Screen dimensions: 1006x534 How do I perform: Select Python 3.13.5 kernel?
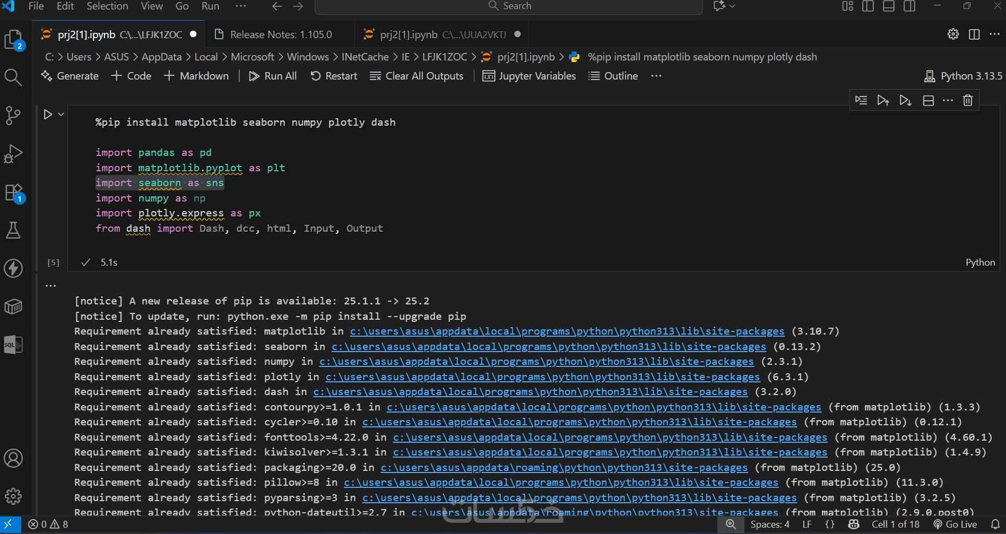[963, 76]
